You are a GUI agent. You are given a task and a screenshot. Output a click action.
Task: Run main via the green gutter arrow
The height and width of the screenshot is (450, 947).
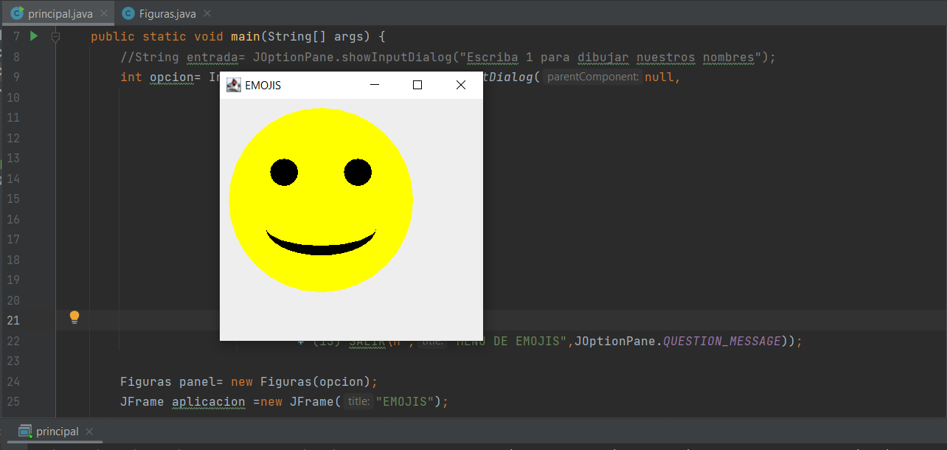[33, 35]
